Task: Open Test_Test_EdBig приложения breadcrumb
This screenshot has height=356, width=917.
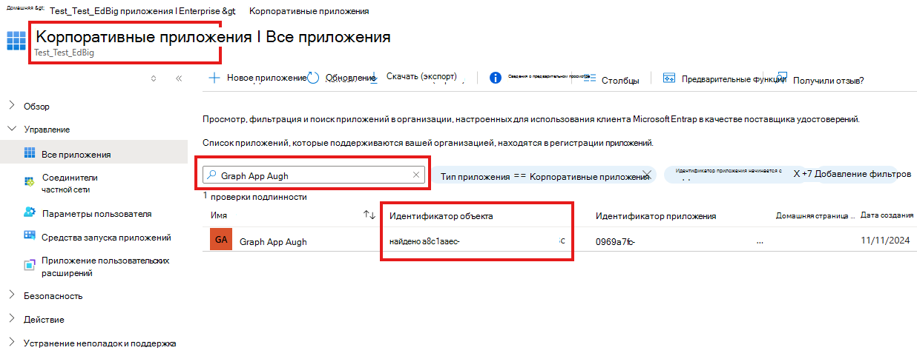Action: (x=142, y=11)
